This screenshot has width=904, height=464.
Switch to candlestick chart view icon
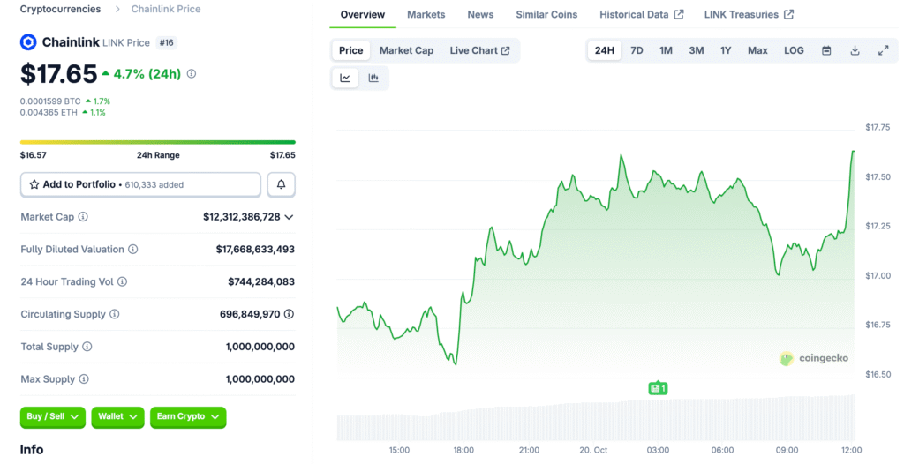coord(373,78)
